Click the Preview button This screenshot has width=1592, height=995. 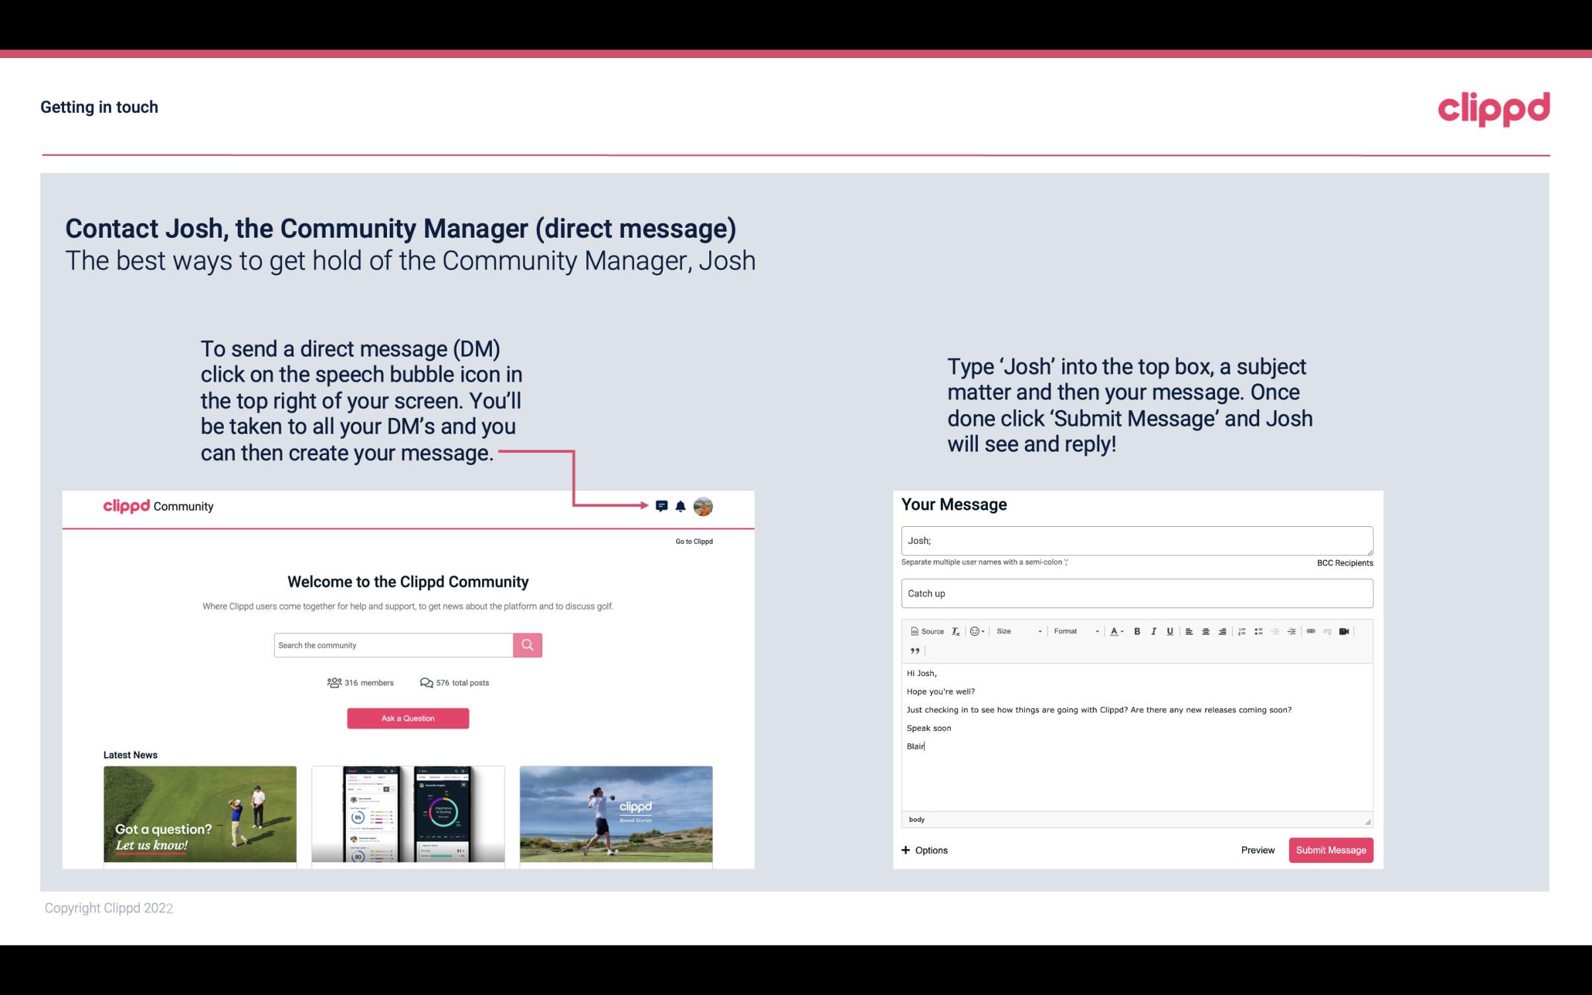coord(1259,850)
